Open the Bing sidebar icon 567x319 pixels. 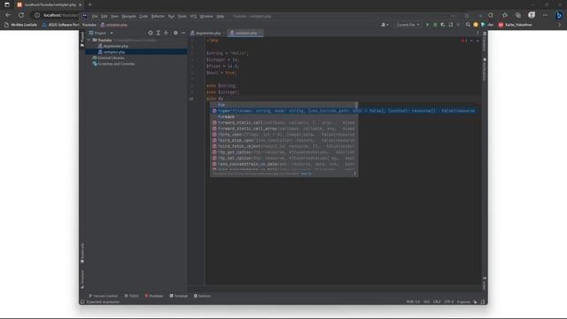(559, 15)
